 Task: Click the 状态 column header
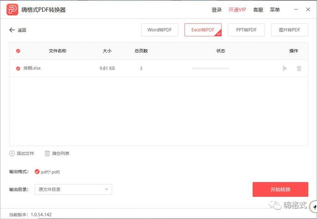pyautogui.click(x=220, y=51)
